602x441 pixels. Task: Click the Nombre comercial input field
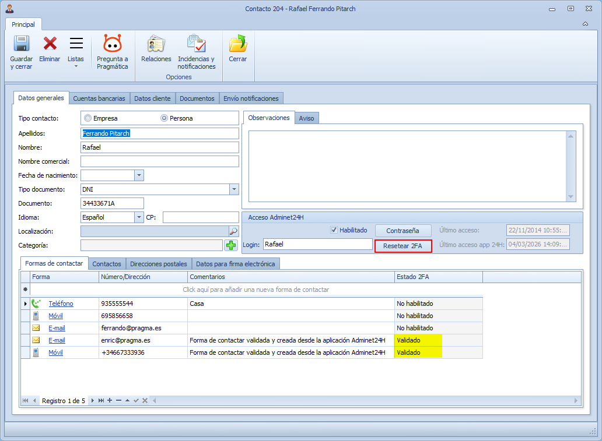pos(159,161)
